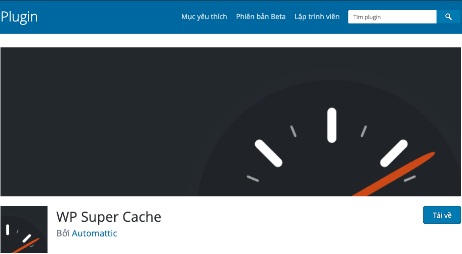Screen dimensions: 462x254
Task: Click the Tải về download button
Action: [x=442, y=215]
